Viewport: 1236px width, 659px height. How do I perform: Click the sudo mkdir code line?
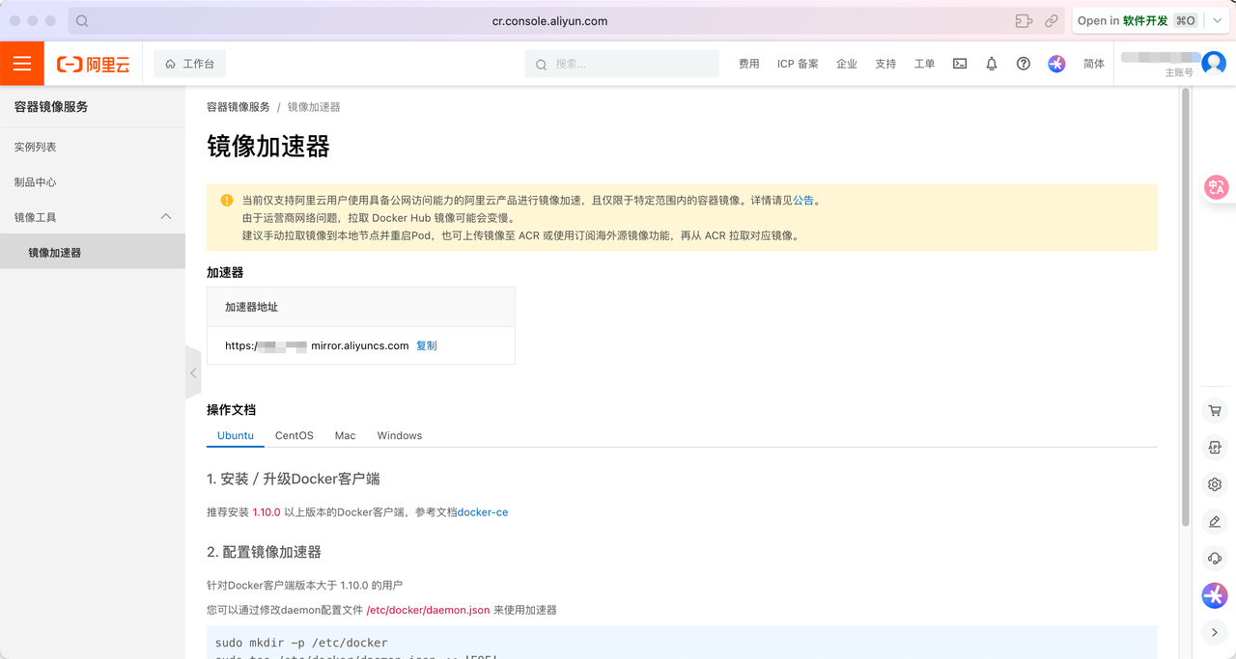click(x=301, y=643)
